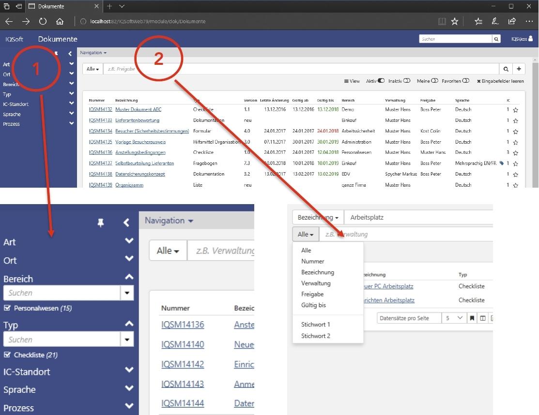539x415 pixels.
Task: Click collapse arrow in enlarged sidebar header
Action: coord(126,223)
